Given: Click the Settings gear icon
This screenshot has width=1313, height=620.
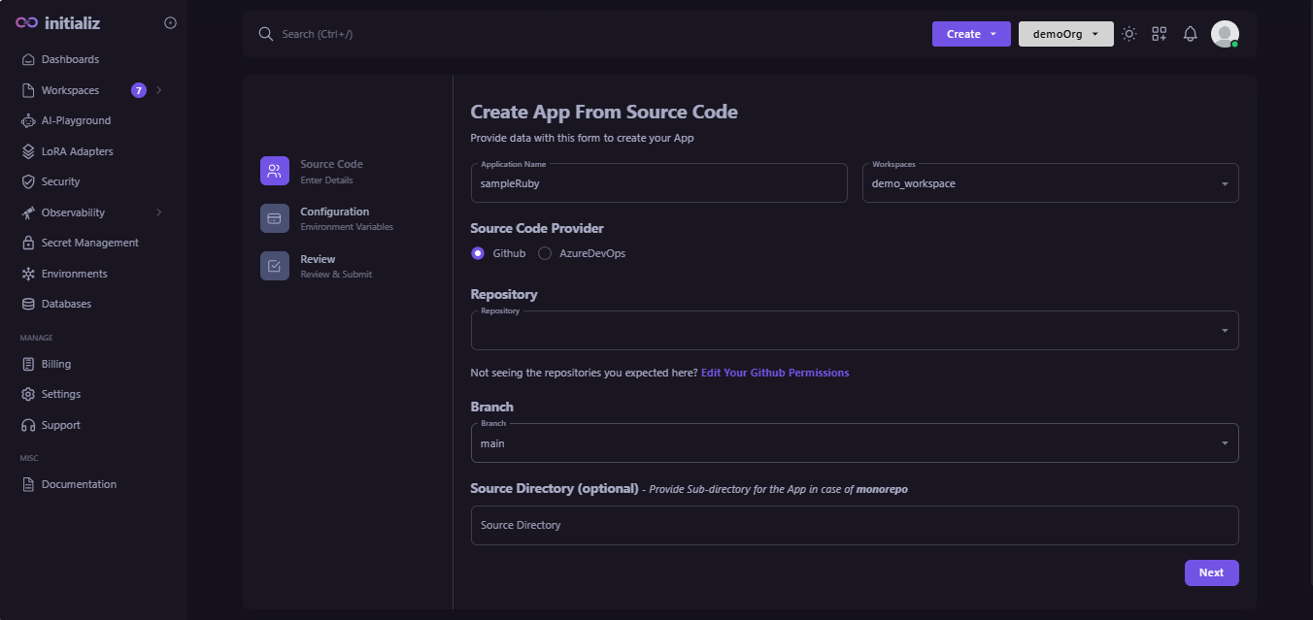Looking at the screenshot, I should (28, 394).
